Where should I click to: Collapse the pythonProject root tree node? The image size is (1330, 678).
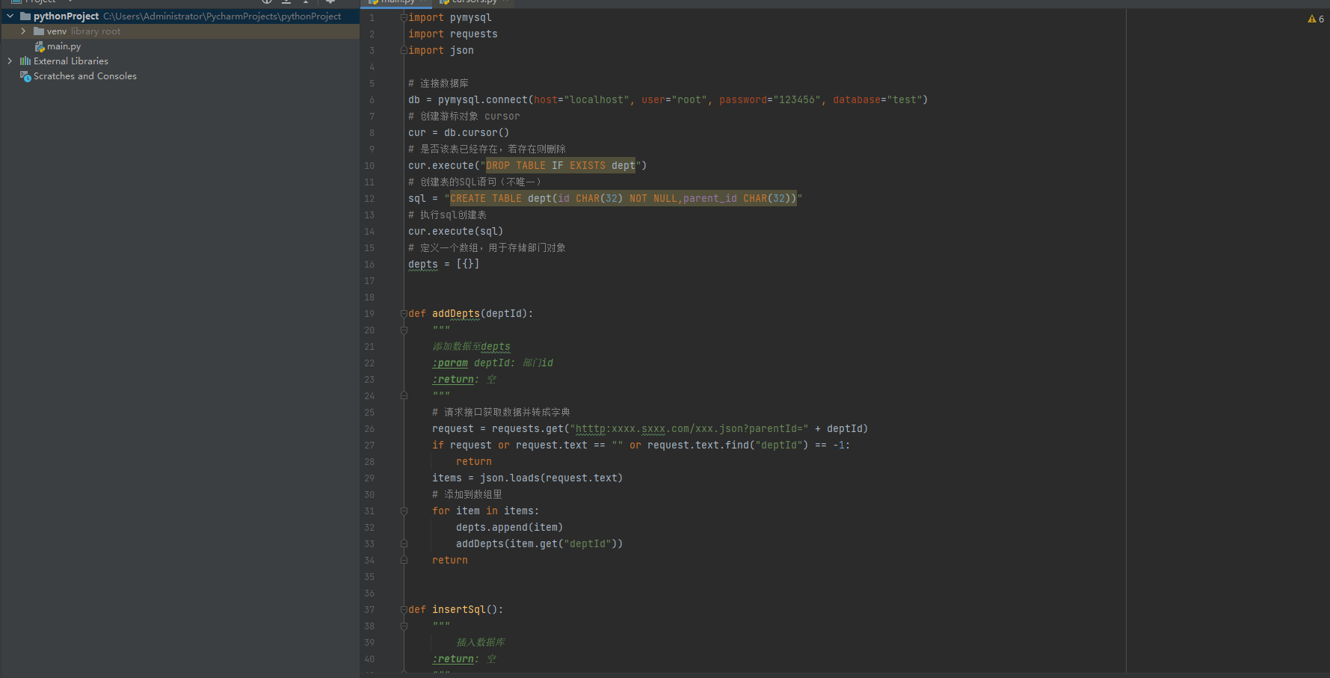click(x=10, y=16)
